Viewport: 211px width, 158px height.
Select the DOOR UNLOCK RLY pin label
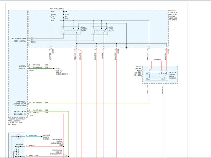[19, 38]
